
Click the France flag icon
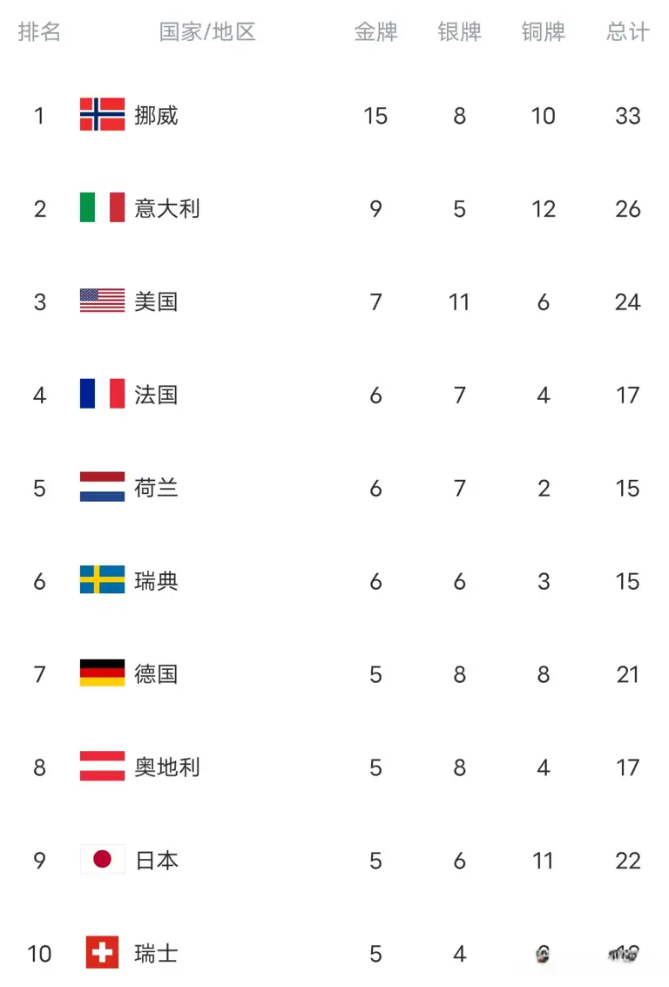click(x=102, y=394)
